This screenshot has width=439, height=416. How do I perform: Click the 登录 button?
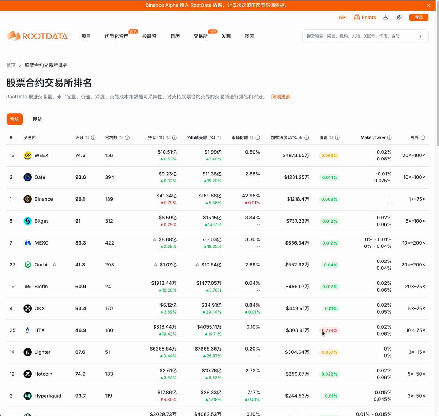[419, 18]
